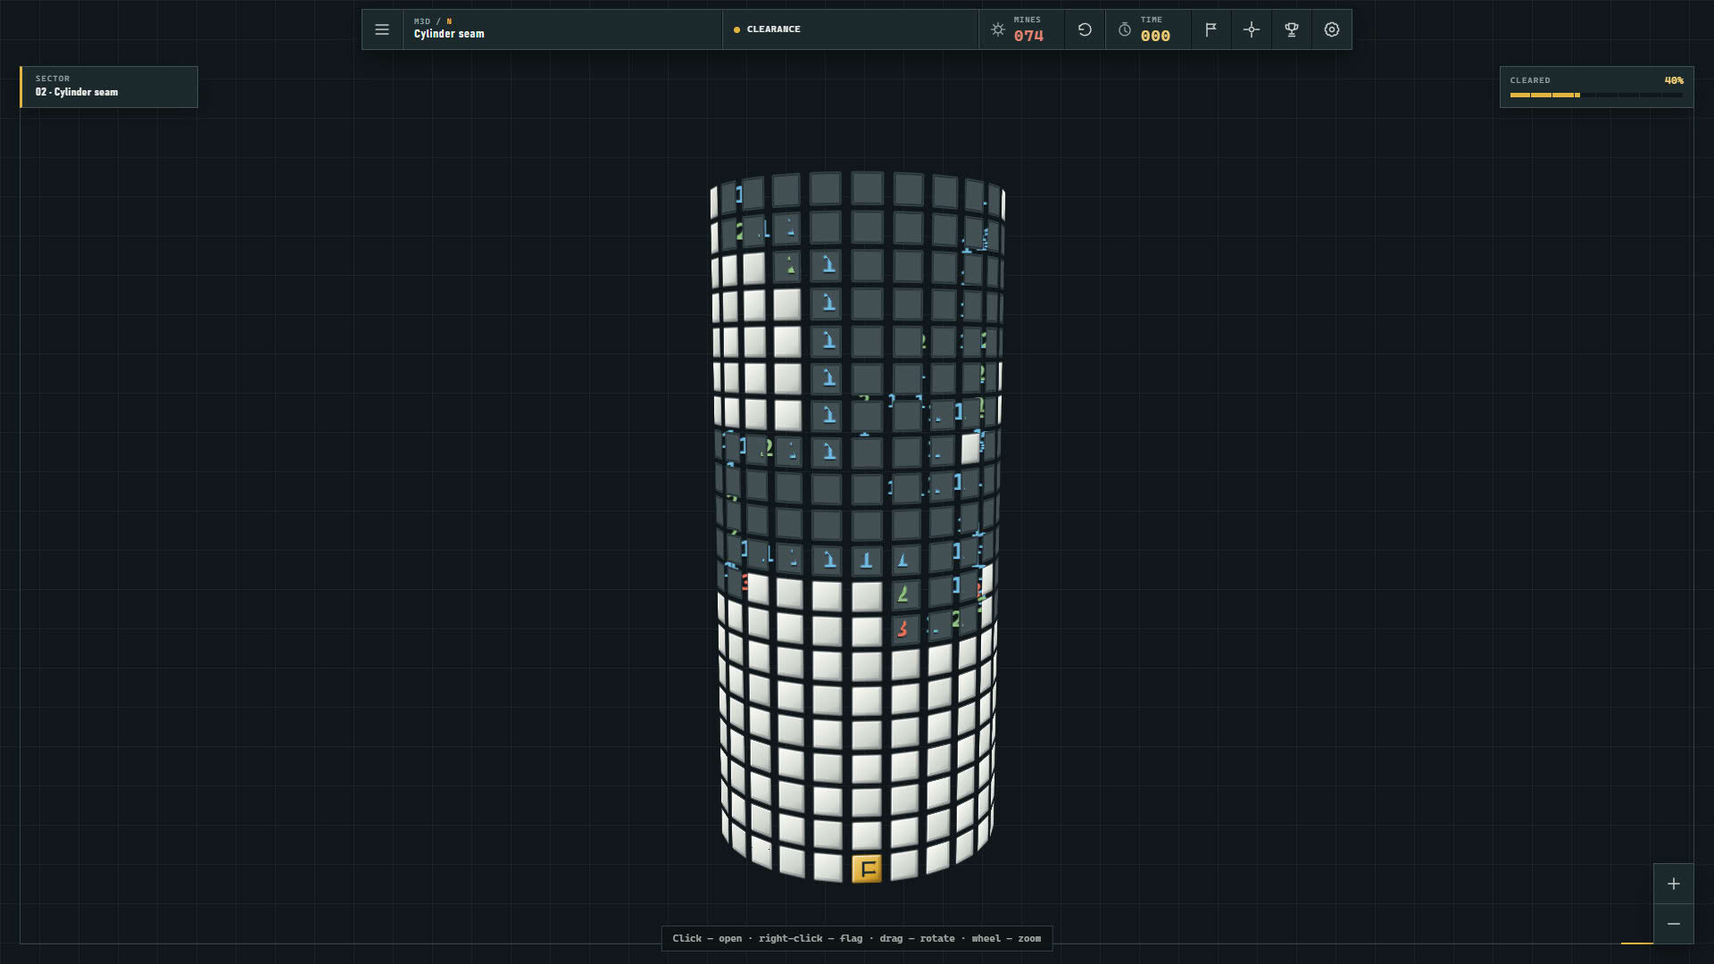Click the controls hint text at the bottom

[x=857, y=938]
